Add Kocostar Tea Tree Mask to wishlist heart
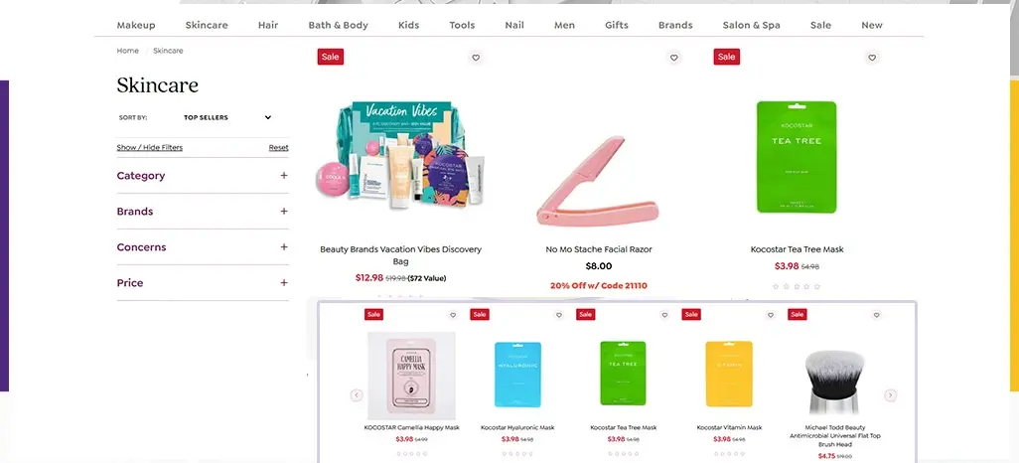The width and height of the screenshot is (1019, 463). pos(872,58)
